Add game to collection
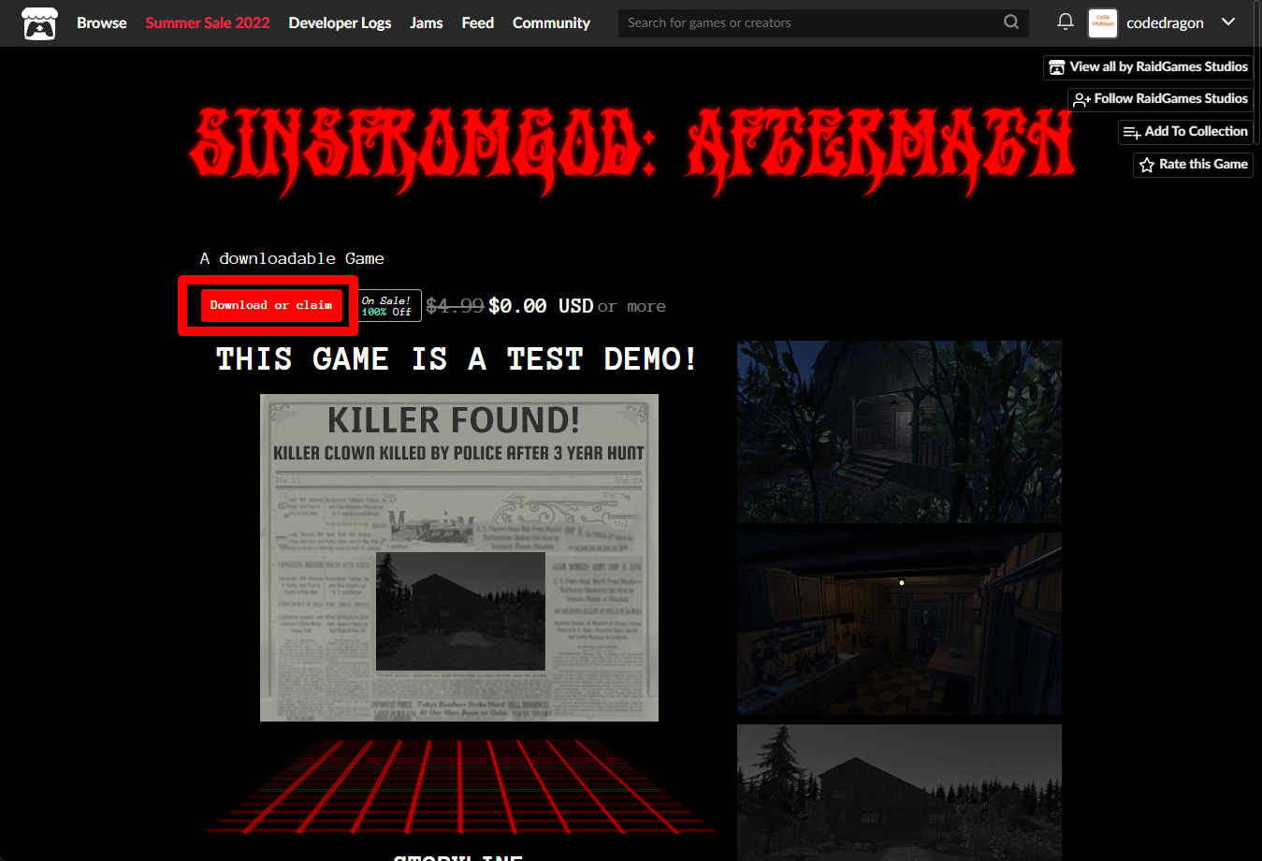The width and height of the screenshot is (1262, 861). (x=1185, y=132)
